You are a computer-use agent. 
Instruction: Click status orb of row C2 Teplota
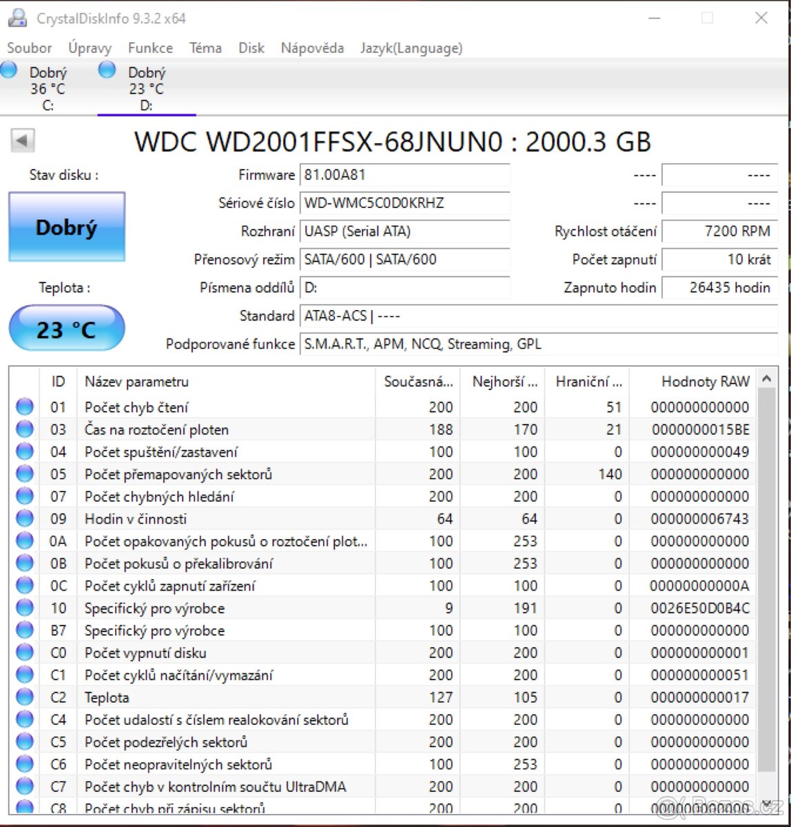point(25,697)
